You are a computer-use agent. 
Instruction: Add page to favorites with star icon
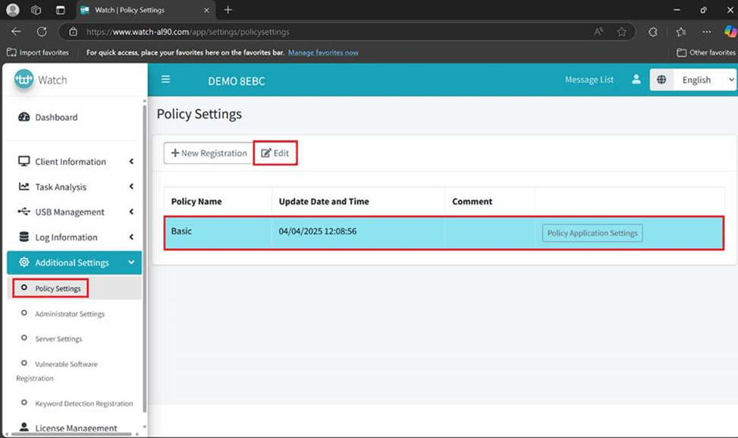tap(622, 32)
